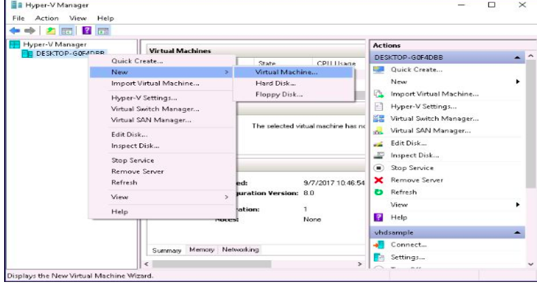Click the green Refresh icon in Actions
537x284 pixels.
(380, 192)
